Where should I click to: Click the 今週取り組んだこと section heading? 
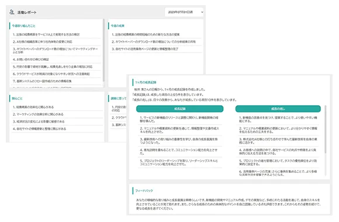tap(23, 26)
